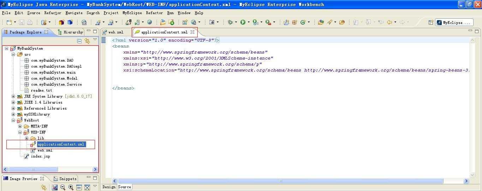482x191 pixels.
Task: Open the Package Explorer view menu triangle
Action: 95,40
